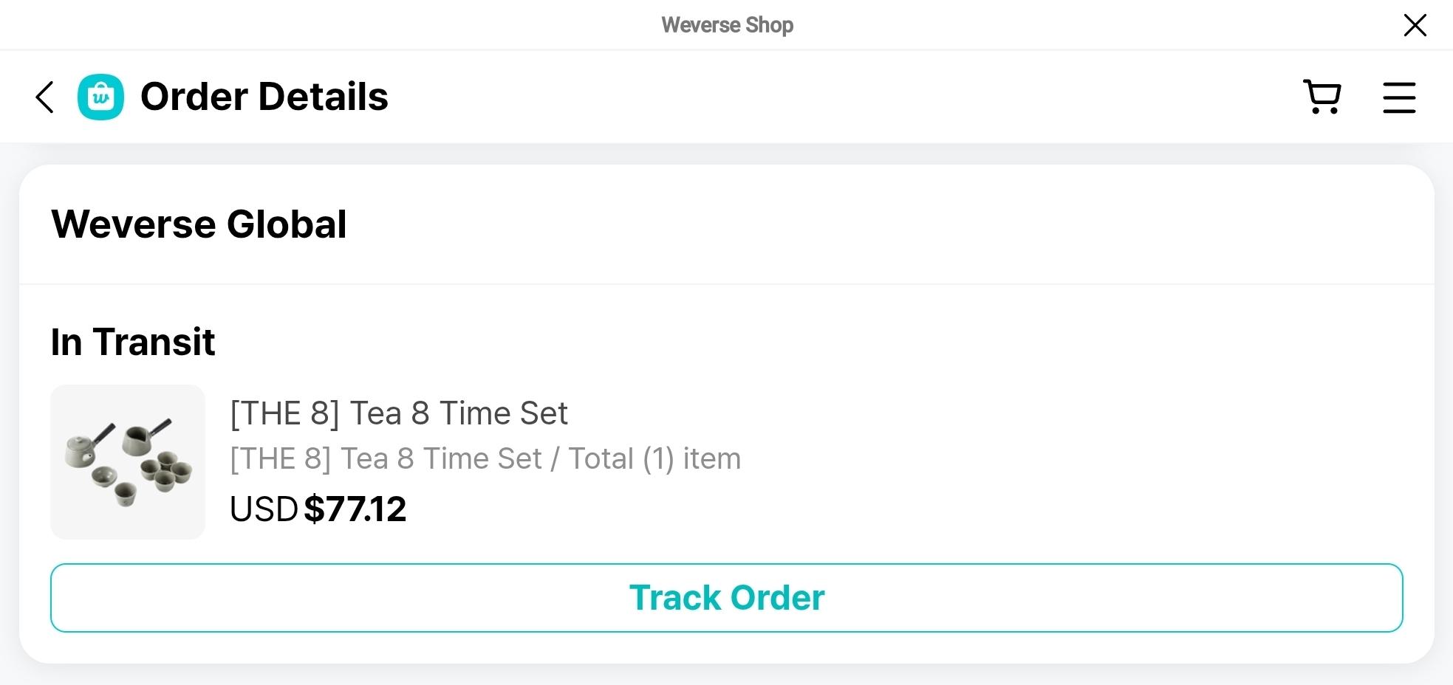
Task: Click the gray Tea 8 Time Set option text
Action: tap(441, 459)
